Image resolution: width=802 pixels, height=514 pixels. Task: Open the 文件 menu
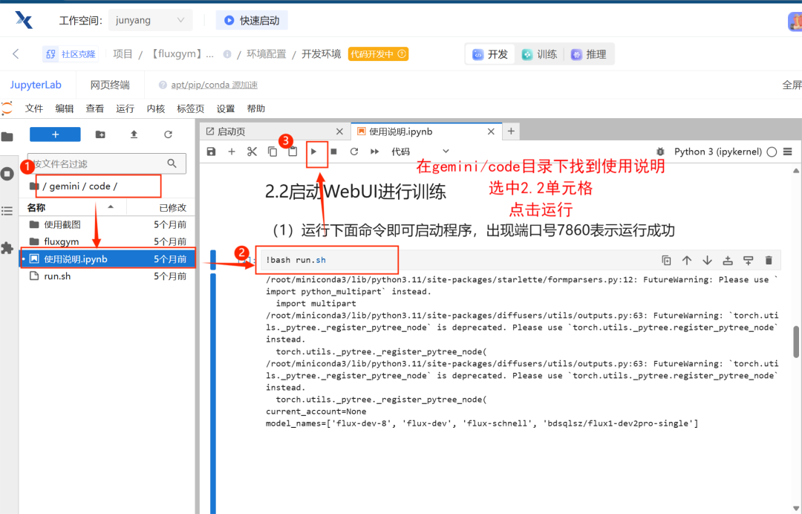[x=33, y=108]
